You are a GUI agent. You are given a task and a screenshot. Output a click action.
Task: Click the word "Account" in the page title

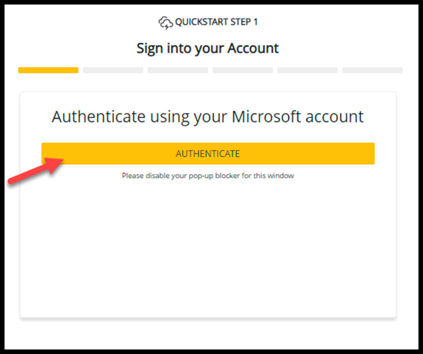pos(253,48)
